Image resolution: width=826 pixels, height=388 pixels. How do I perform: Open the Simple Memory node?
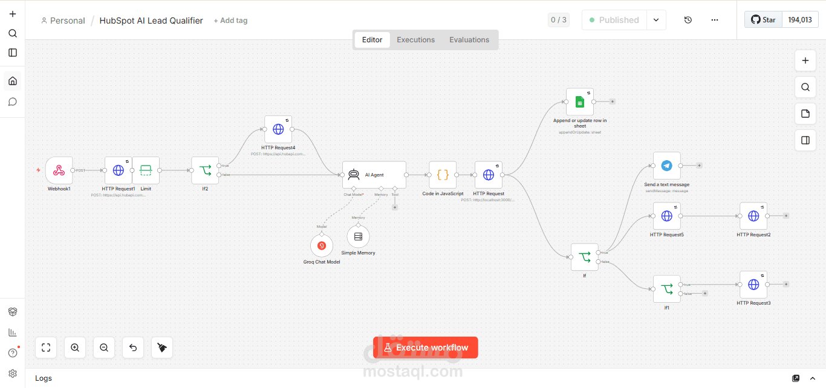click(358, 236)
